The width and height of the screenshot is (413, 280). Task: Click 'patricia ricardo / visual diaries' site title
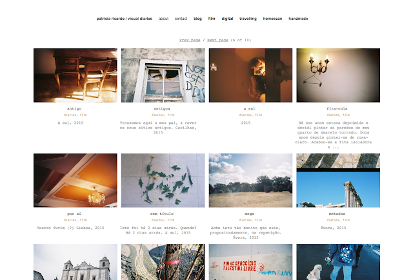point(125,19)
